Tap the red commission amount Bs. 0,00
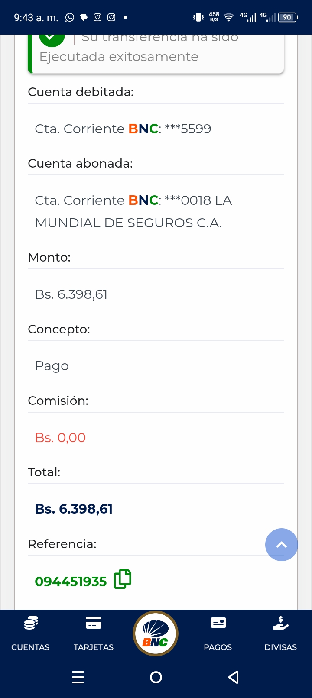Viewport: 312px width, 698px height. pyautogui.click(x=60, y=437)
